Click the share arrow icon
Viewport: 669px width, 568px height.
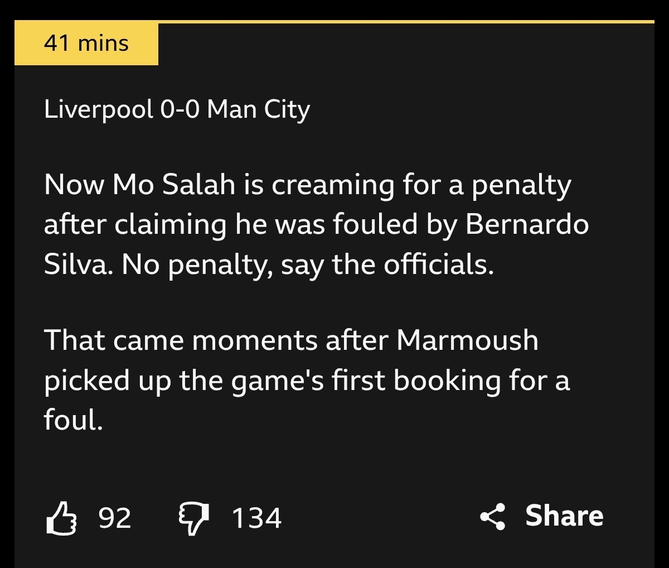492,516
